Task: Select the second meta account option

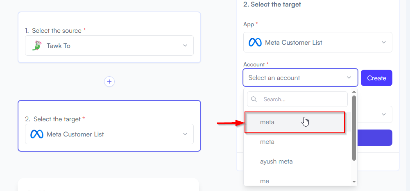Action: (x=297, y=142)
